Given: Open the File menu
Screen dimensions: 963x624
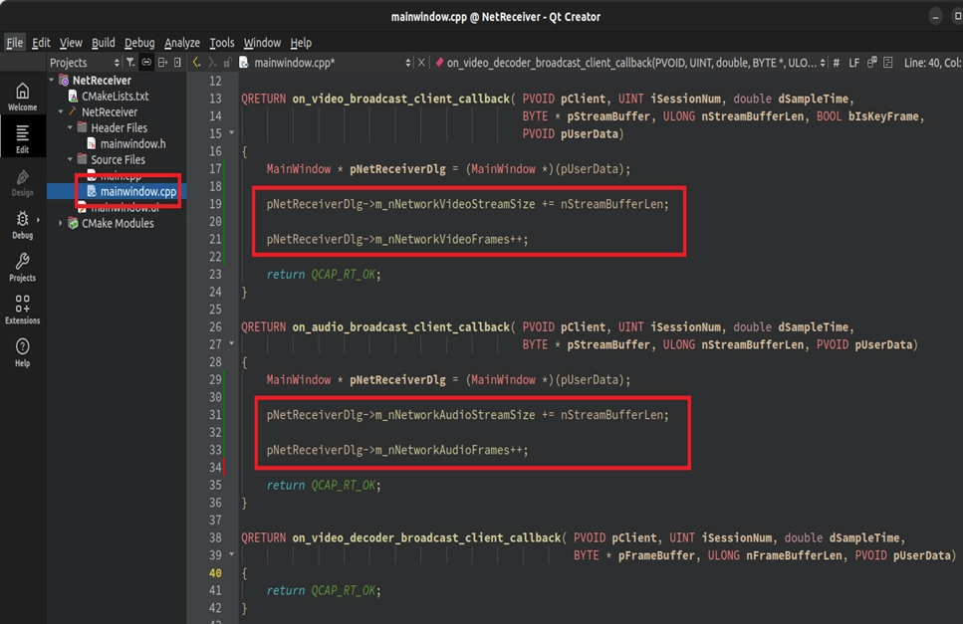Looking at the screenshot, I should coord(14,43).
